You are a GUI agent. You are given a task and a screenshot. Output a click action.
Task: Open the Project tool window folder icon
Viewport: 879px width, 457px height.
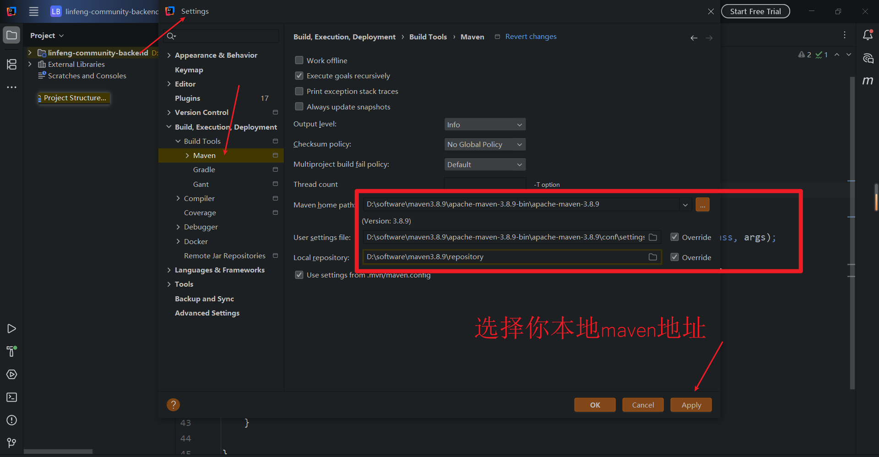point(11,35)
